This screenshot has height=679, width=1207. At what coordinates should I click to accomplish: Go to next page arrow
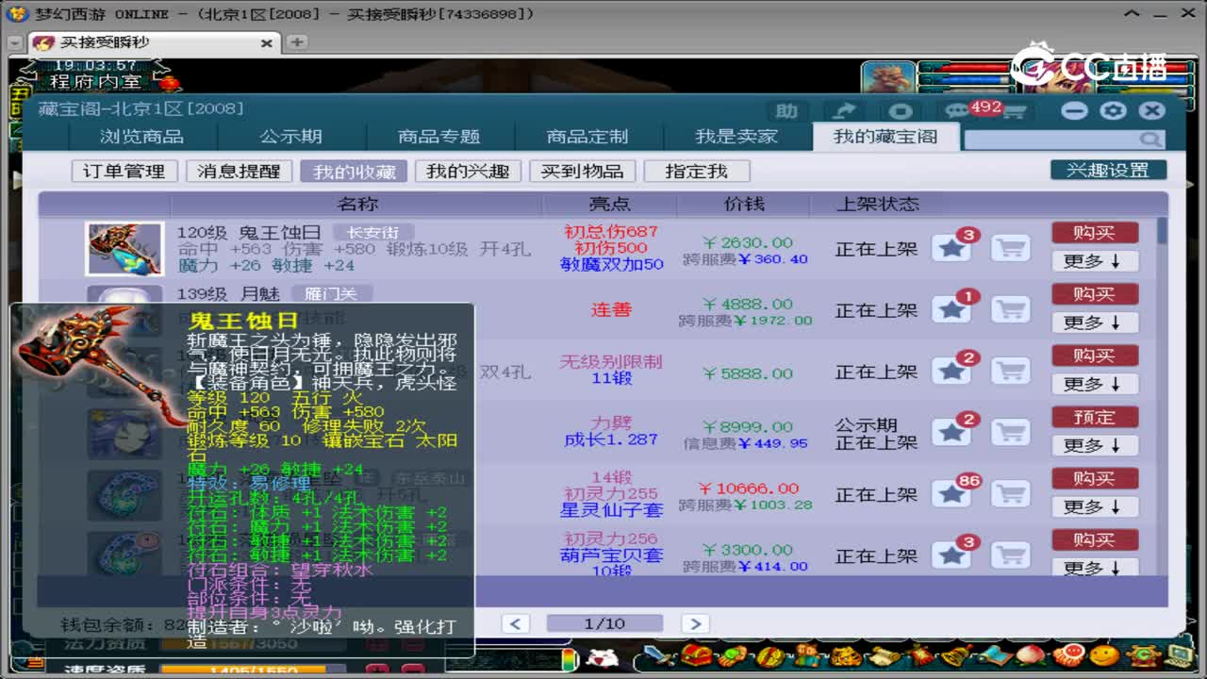pyautogui.click(x=695, y=623)
